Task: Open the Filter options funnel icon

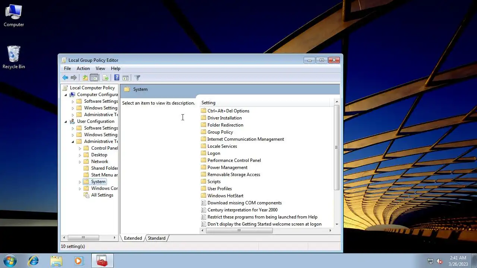Action: coord(137,78)
